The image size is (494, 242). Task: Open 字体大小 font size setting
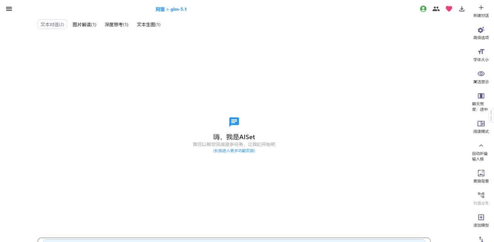(x=481, y=55)
